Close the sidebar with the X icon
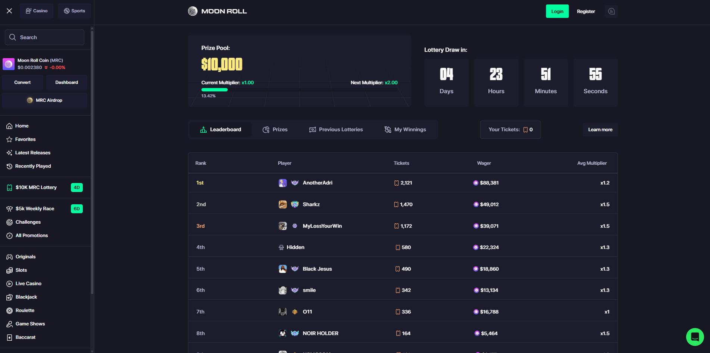Image resolution: width=710 pixels, height=353 pixels. pyautogui.click(x=9, y=11)
